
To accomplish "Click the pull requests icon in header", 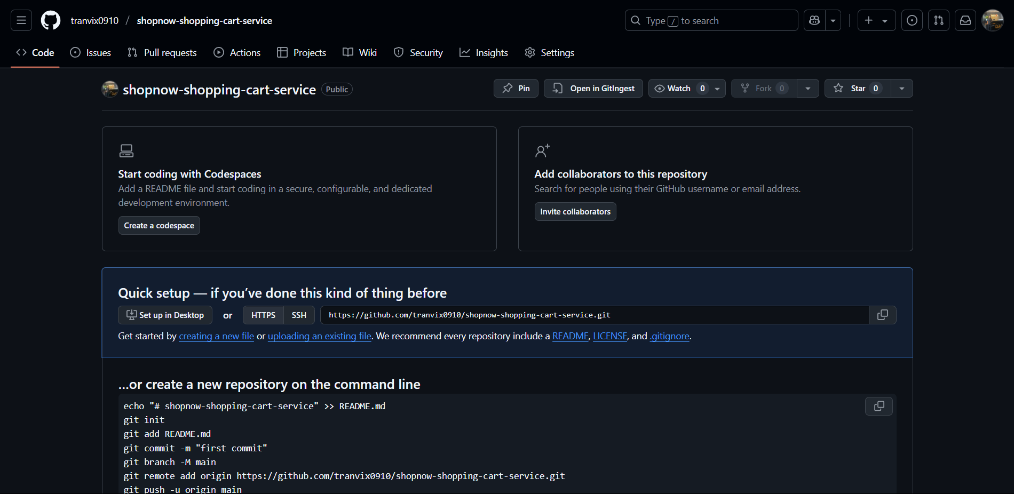I will click(938, 20).
